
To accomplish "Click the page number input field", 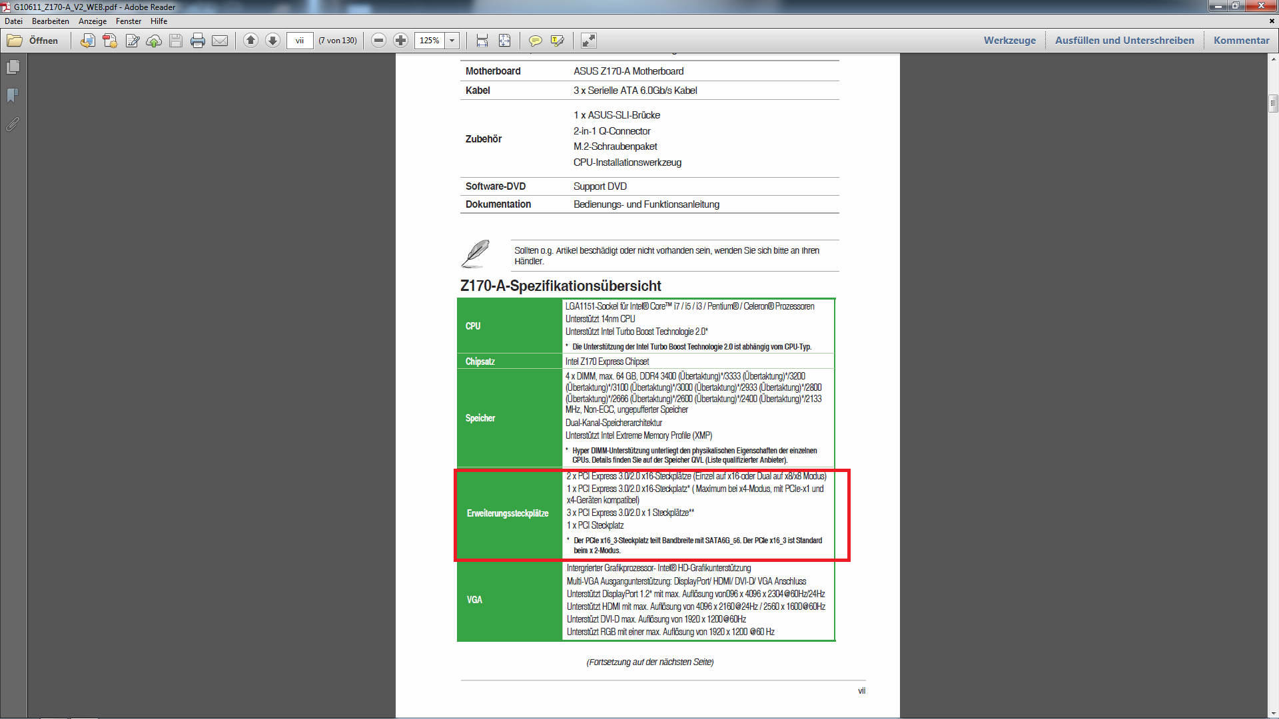I will click(300, 41).
